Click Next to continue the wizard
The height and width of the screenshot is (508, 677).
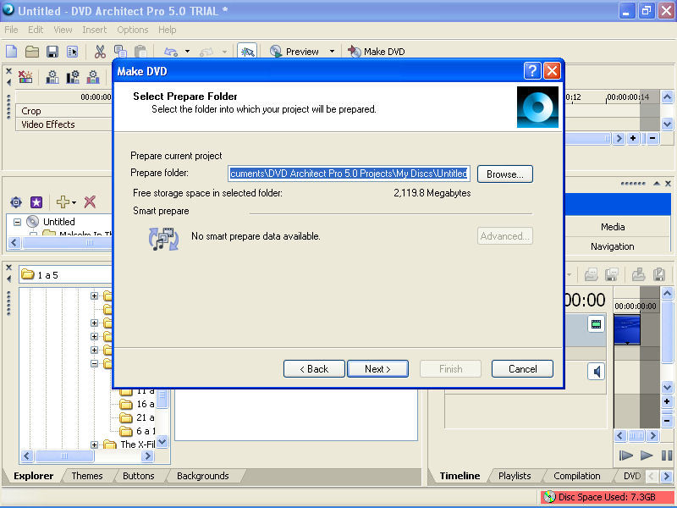point(377,369)
